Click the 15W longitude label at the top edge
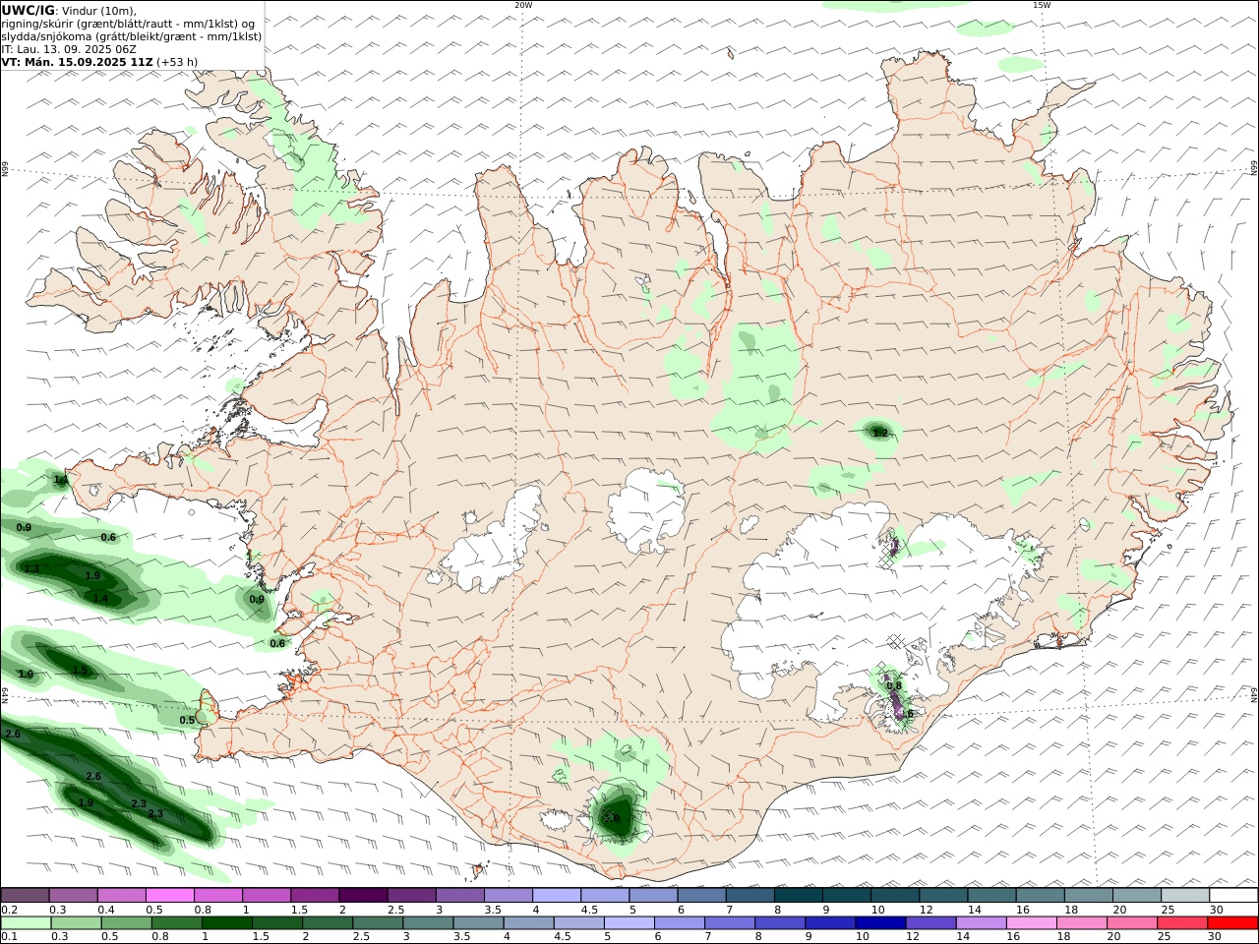This screenshot has height=944, width=1259. pos(1042,5)
